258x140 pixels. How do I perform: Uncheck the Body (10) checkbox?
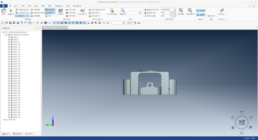pyautogui.click(x=9, y=45)
